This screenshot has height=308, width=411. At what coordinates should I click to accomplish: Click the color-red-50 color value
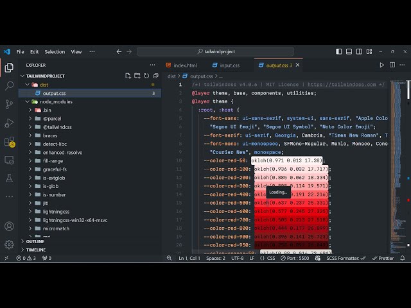[288, 160]
